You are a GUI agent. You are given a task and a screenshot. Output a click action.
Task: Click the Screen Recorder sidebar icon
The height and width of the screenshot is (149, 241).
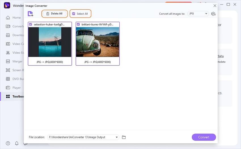coord(8,70)
